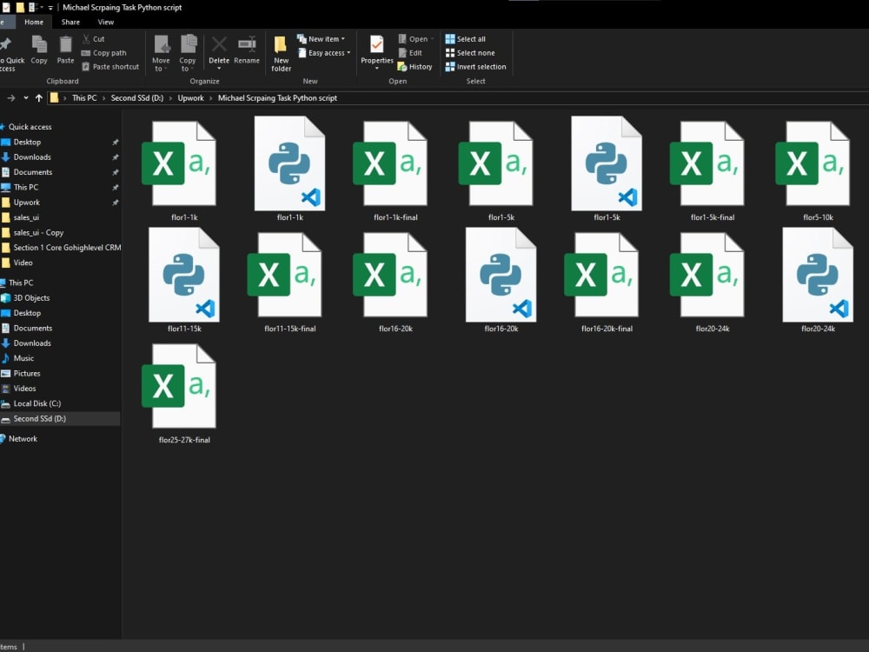Click Second SSd (D:) breadcrumb

point(137,98)
